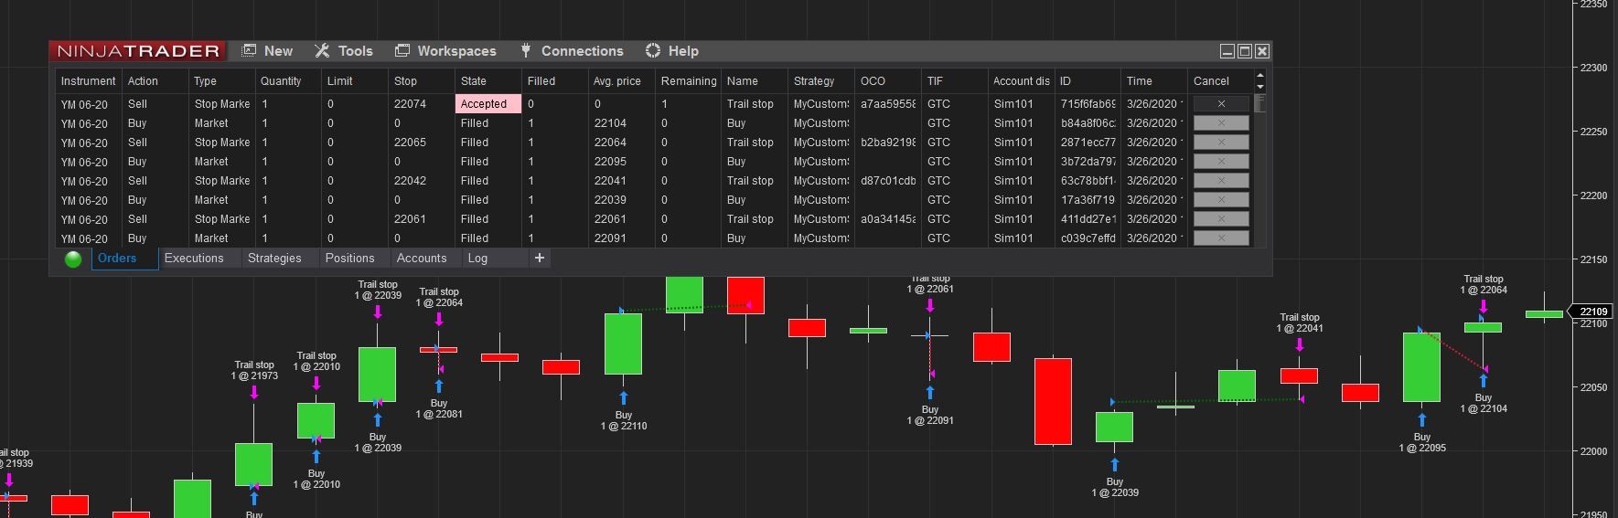Sort by the Action column header
The width and height of the screenshot is (1618, 518).
155,81
